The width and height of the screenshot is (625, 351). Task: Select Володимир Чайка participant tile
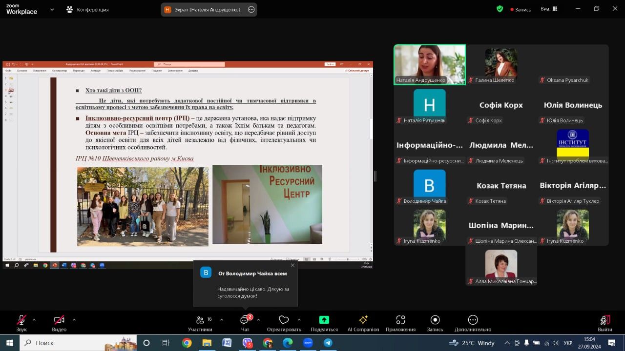(430, 186)
